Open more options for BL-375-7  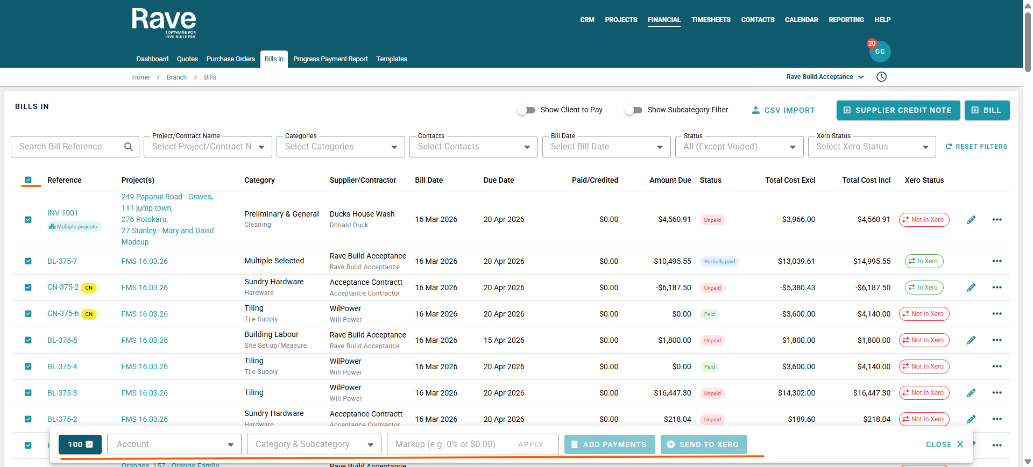[x=996, y=261]
